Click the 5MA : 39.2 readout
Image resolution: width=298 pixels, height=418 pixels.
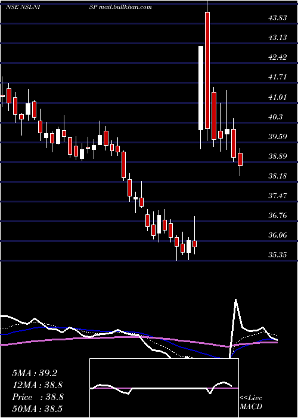coord(35,373)
